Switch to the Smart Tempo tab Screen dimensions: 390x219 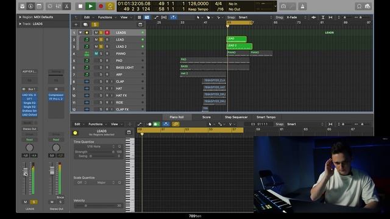(266, 117)
